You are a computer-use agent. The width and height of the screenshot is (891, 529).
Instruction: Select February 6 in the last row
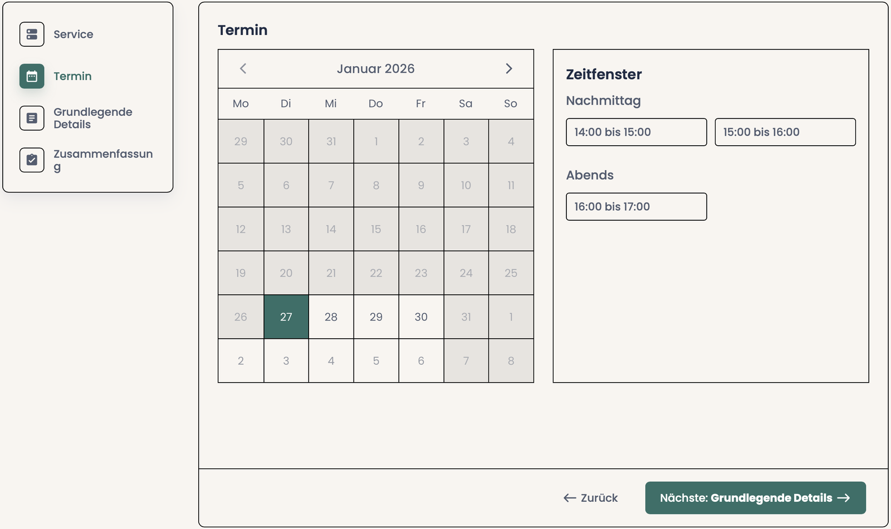point(421,361)
